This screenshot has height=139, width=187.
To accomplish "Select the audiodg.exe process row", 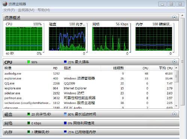I will [x=89, y=73].
